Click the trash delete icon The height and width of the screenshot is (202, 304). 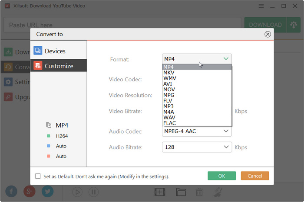click(199, 192)
